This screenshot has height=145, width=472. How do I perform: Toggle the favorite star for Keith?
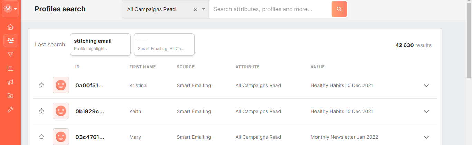tap(41, 111)
